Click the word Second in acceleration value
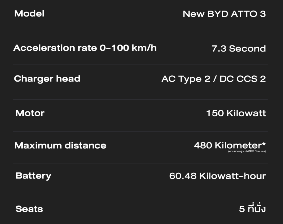 (247, 49)
